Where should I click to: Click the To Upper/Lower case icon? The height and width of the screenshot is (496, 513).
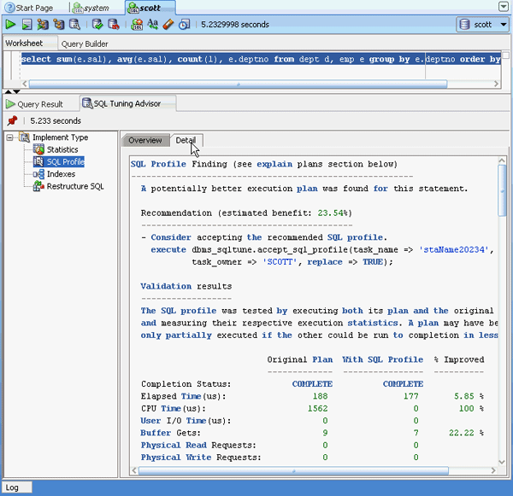pyautogui.click(x=152, y=25)
